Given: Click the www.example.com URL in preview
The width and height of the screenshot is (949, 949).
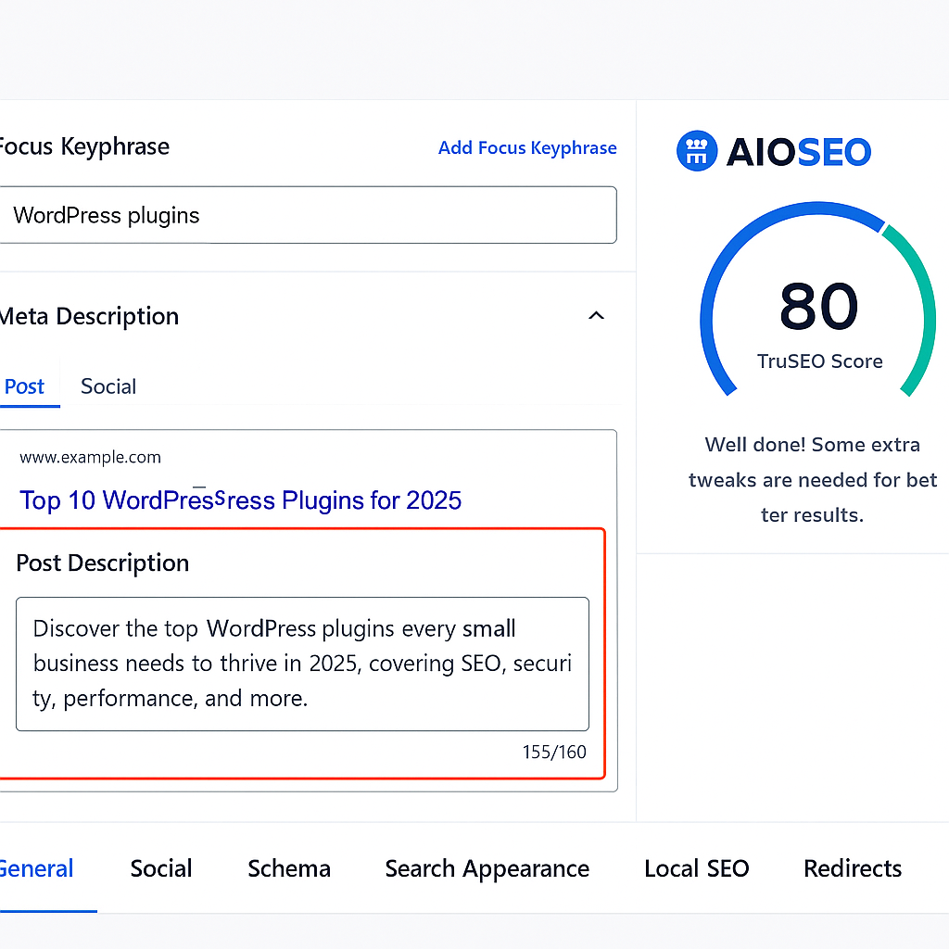Looking at the screenshot, I should [90, 457].
